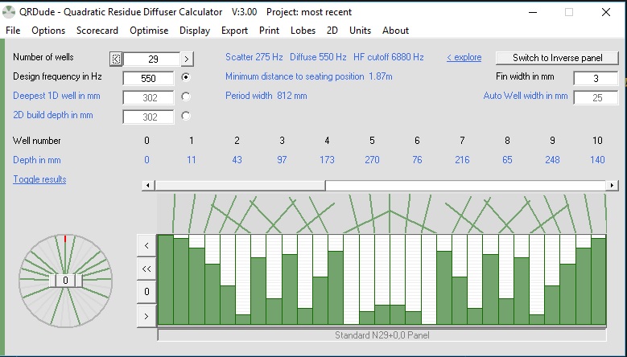
Task: Click the Fin width input field
Action: [x=595, y=78]
